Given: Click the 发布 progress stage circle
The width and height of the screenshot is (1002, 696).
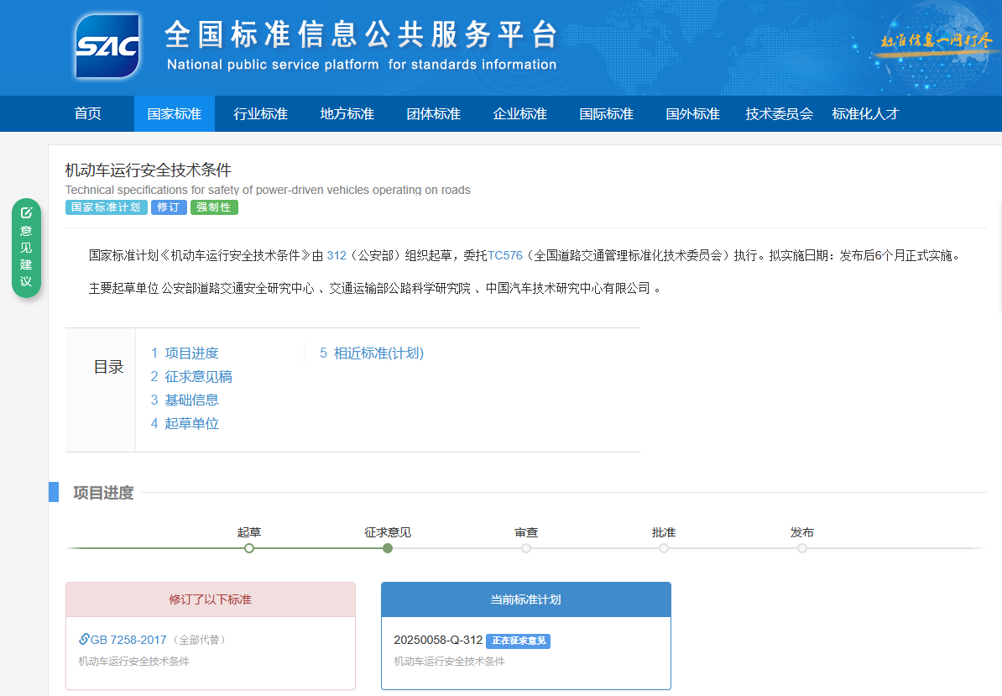Looking at the screenshot, I should click(x=802, y=548).
